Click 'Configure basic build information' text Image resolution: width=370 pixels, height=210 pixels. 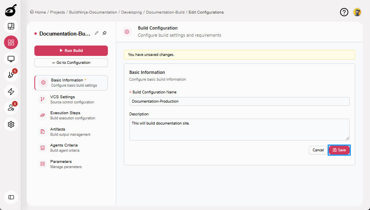tap(157, 79)
